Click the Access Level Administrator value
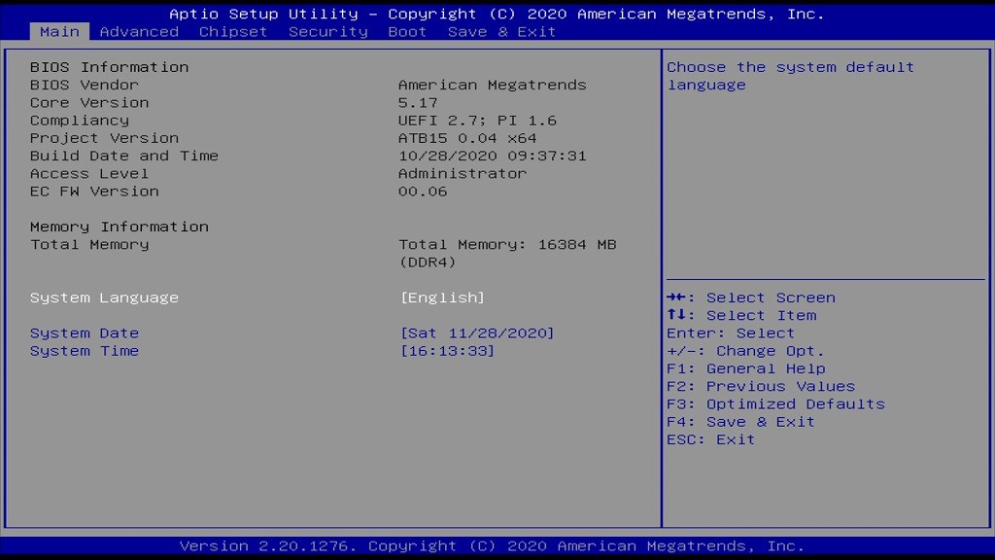Image resolution: width=995 pixels, height=560 pixels. click(463, 174)
